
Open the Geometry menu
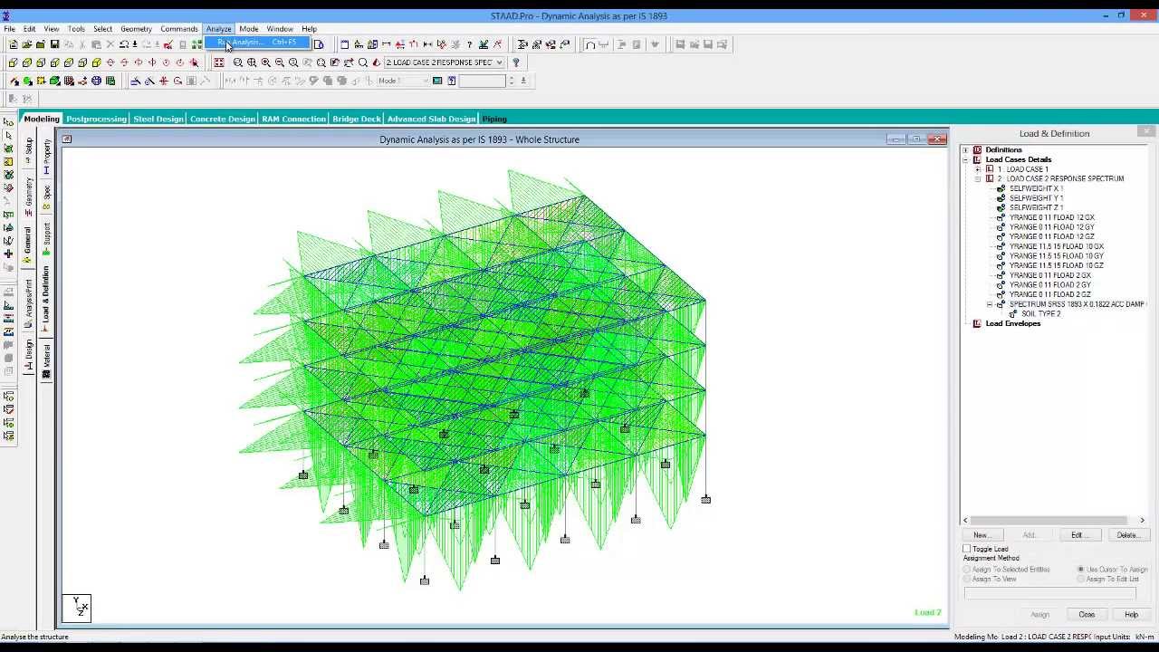click(137, 29)
